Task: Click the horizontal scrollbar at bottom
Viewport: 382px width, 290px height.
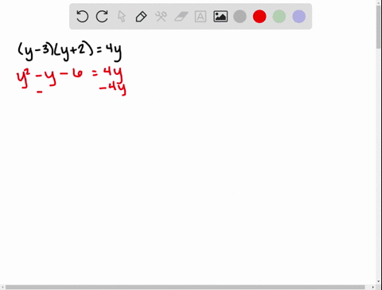Action: pos(185,287)
